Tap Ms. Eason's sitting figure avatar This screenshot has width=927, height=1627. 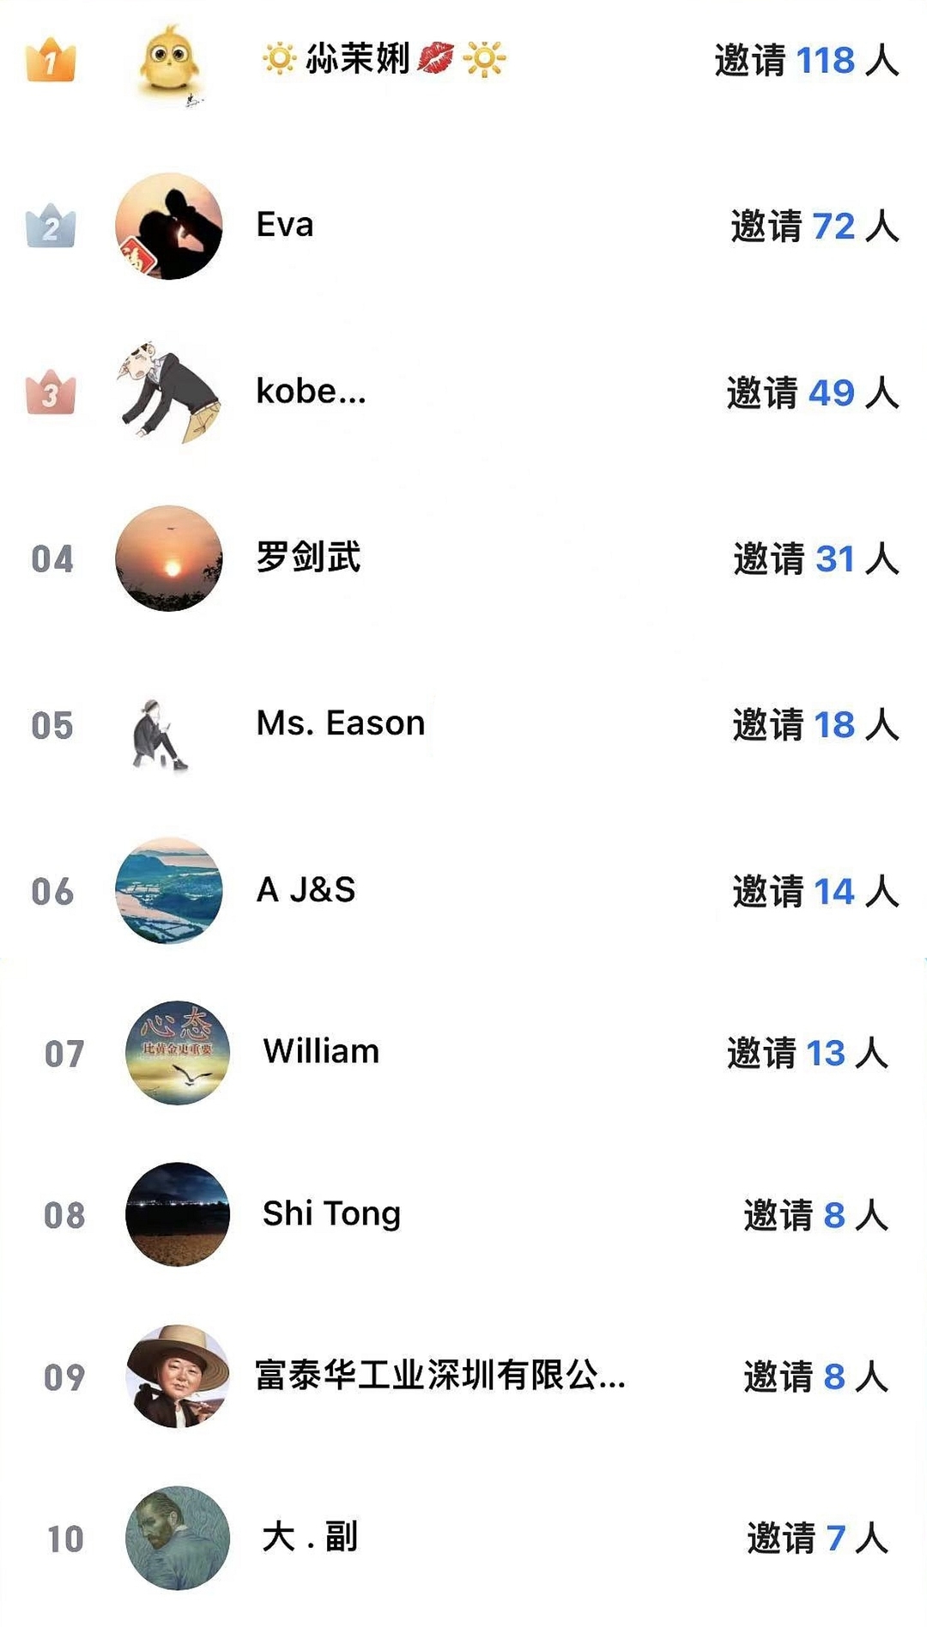[x=160, y=734]
